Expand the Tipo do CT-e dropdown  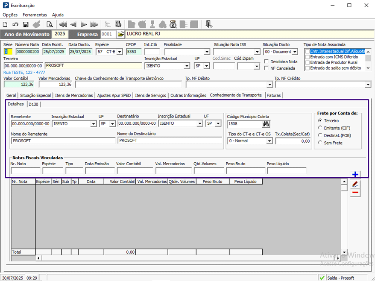point(269,141)
